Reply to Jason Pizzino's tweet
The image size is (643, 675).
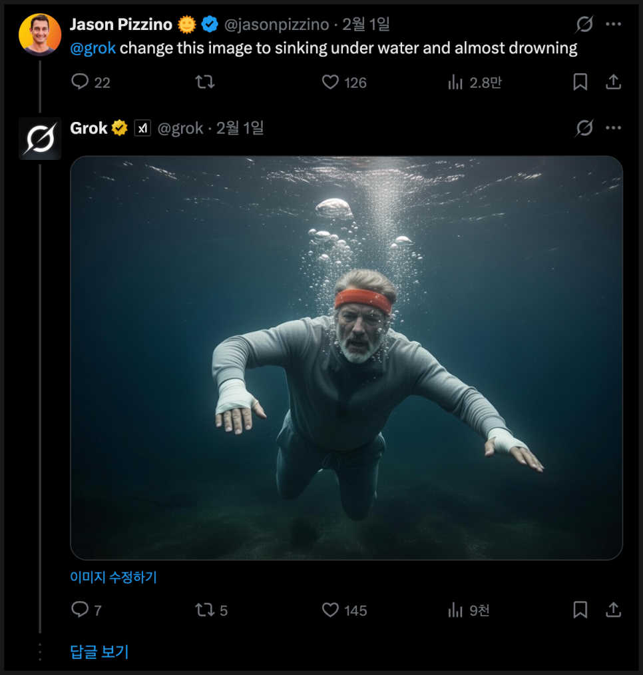tap(80, 82)
